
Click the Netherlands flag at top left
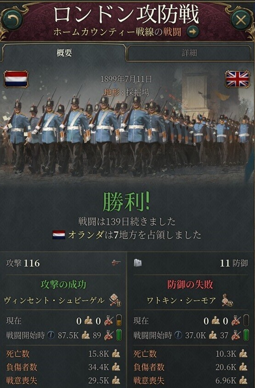(16, 79)
